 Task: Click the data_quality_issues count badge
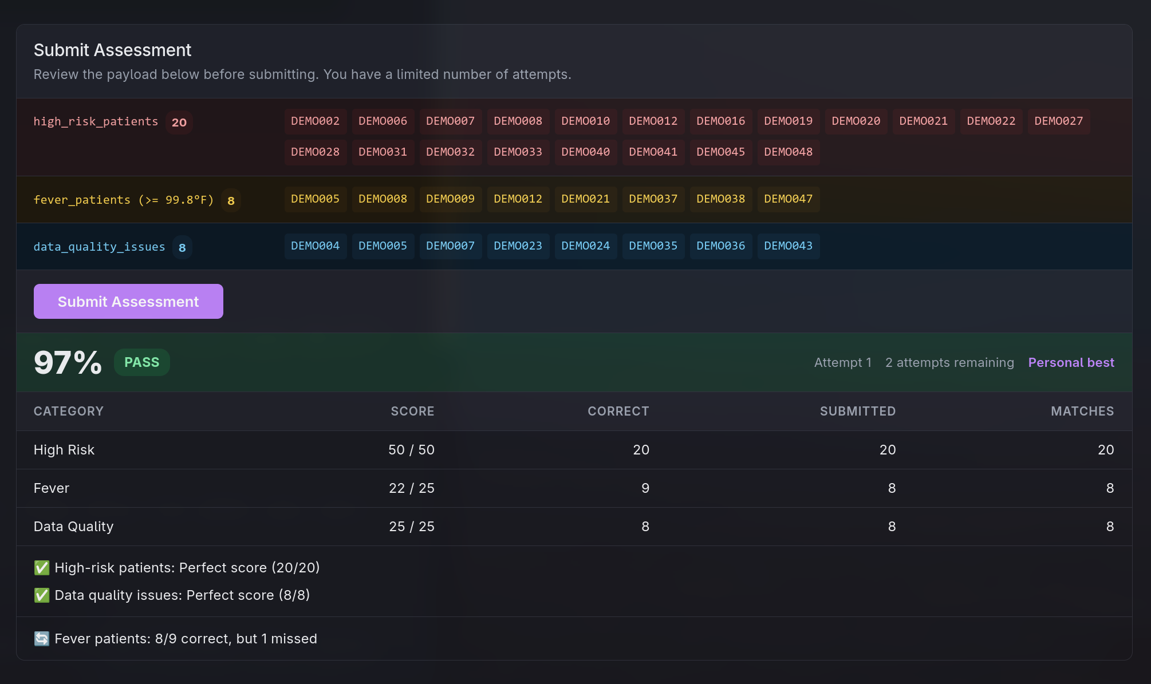(182, 248)
